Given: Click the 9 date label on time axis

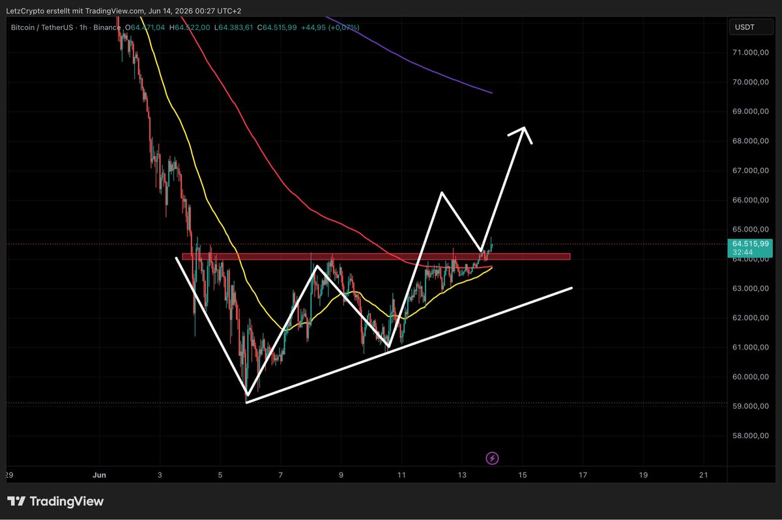Looking at the screenshot, I should pyautogui.click(x=341, y=476).
